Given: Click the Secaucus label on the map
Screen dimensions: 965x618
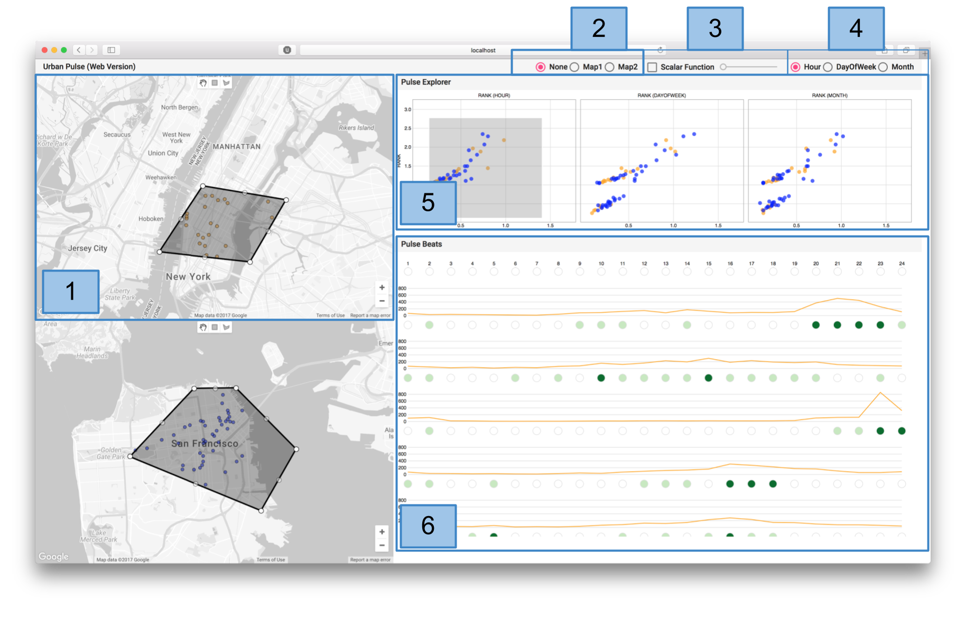Looking at the screenshot, I should [x=117, y=135].
